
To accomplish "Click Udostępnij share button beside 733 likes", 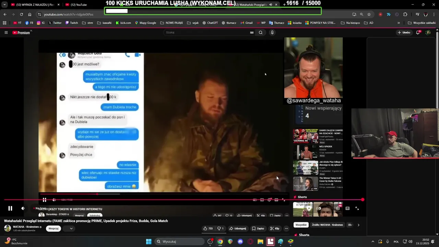I will click(238, 228).
